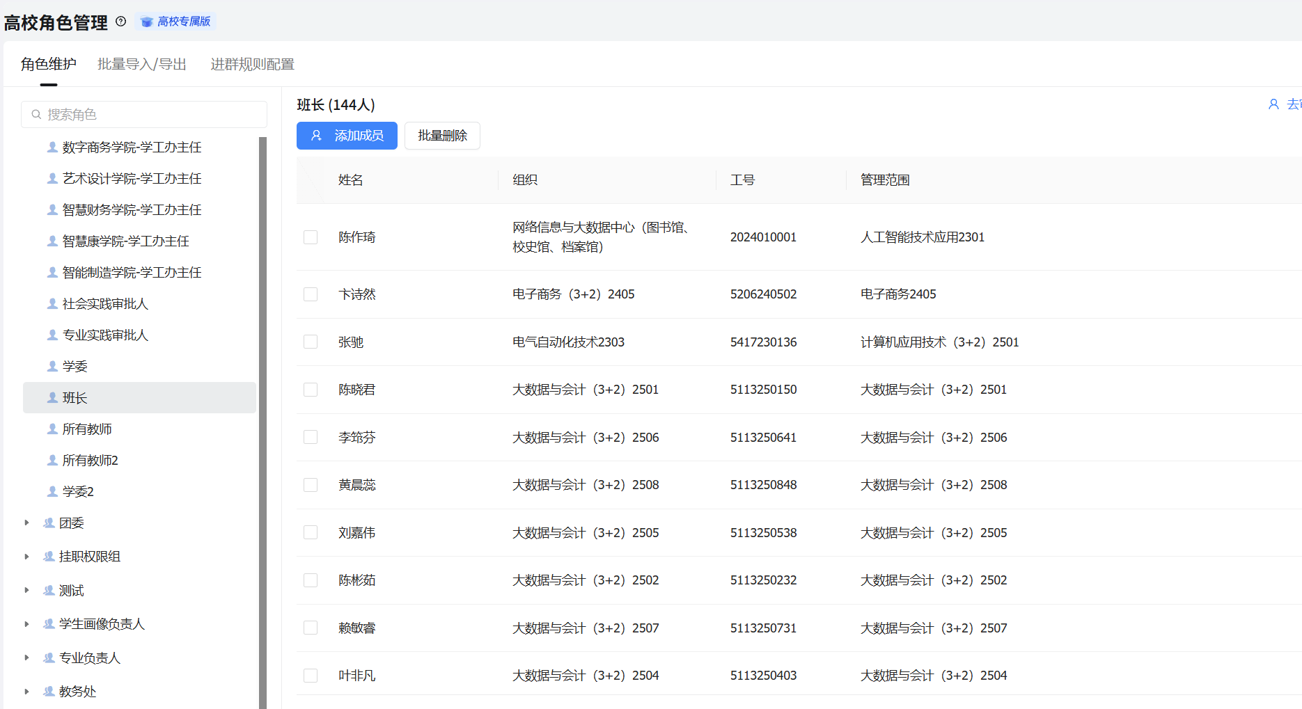This screenshot has height=709, width=1302.
Task: Click the help question mark icon beside title
Action: [x=121, y=22]
